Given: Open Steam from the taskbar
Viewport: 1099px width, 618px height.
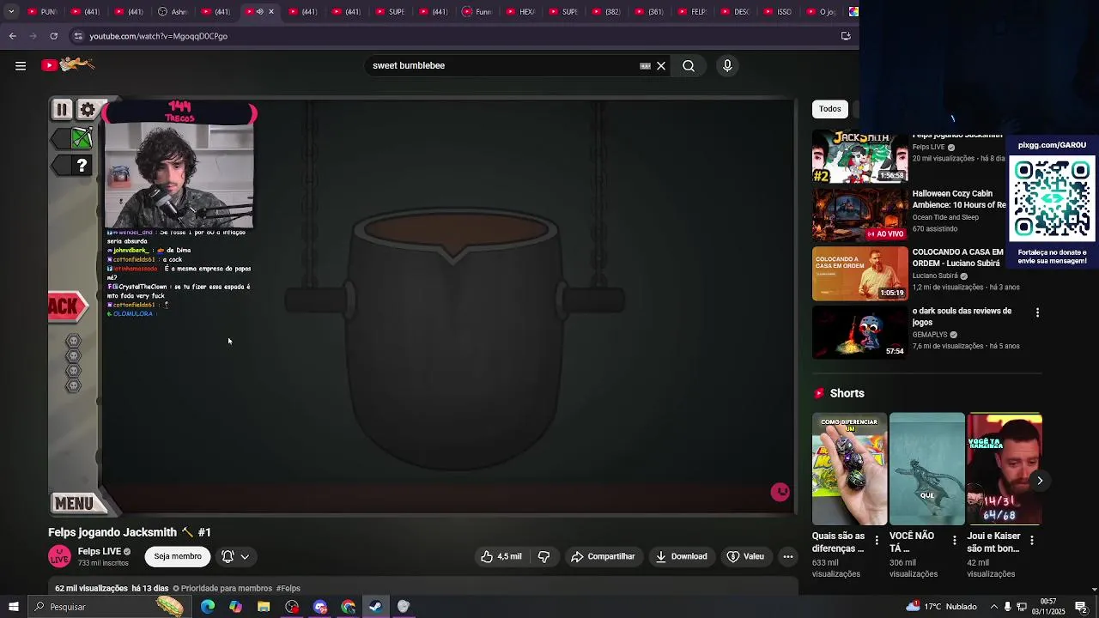Looking at the screenshot, I should pos(376,607).
